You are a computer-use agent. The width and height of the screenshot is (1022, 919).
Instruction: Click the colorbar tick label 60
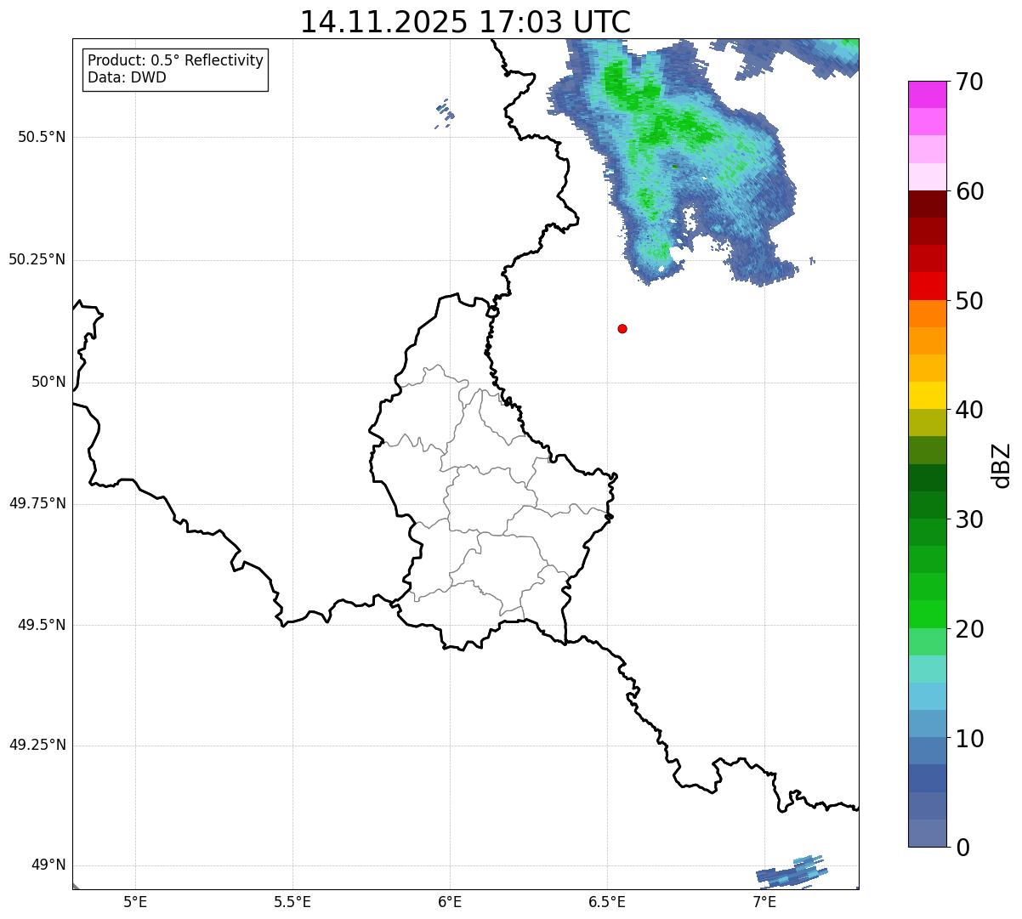pyautogui.click(x=969, y=191)
